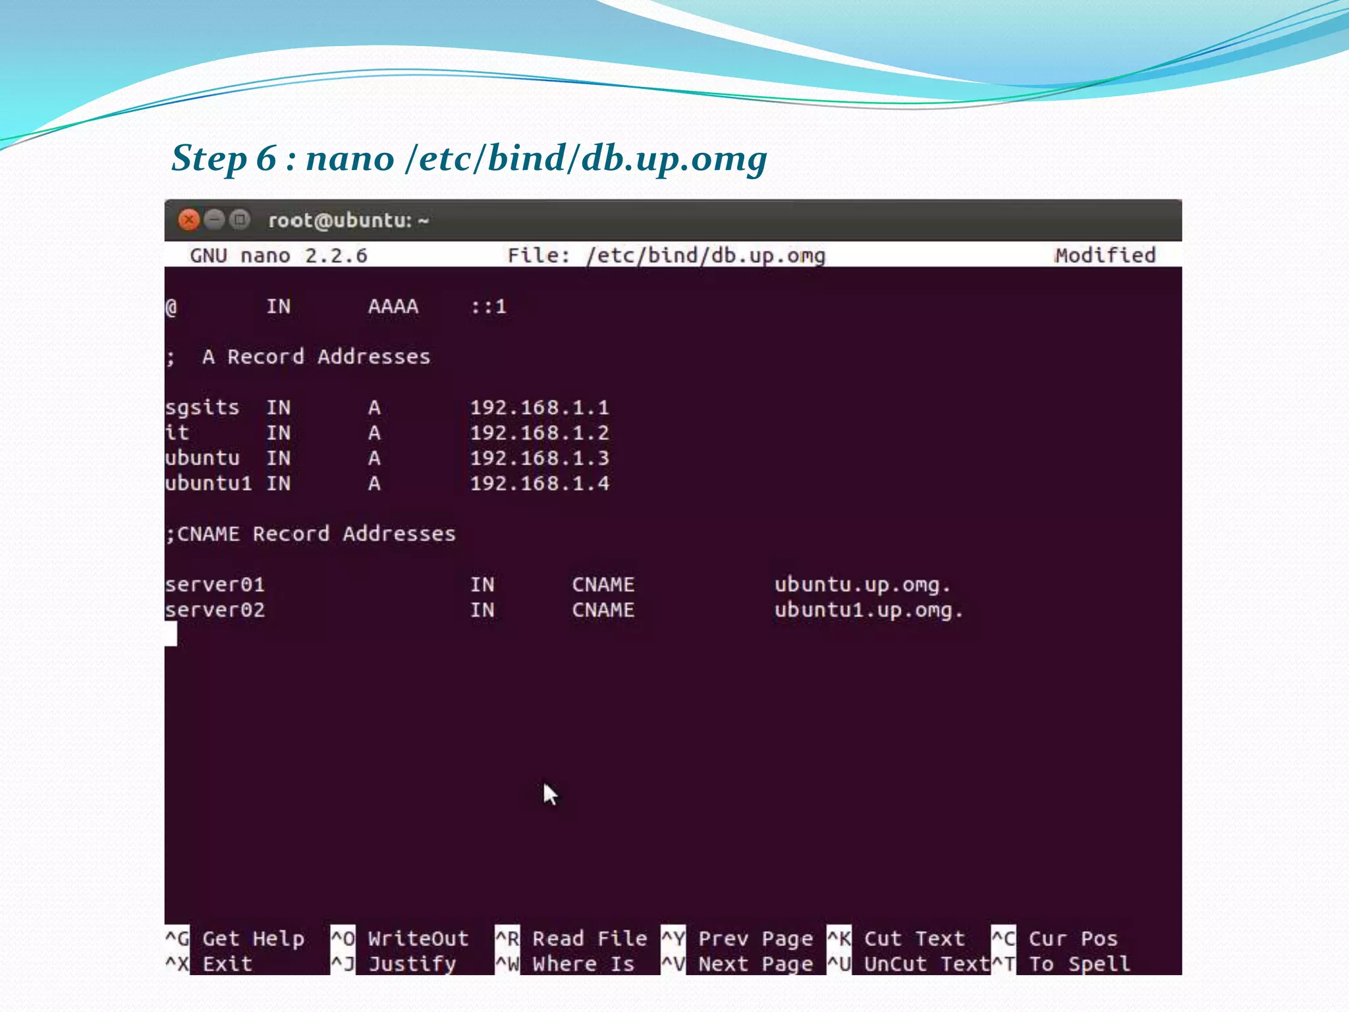The width and height of the screenshot is (1349, 1012).
Task: Click the ^U UnCut Text shortcut
Action: tap(908, 964)
